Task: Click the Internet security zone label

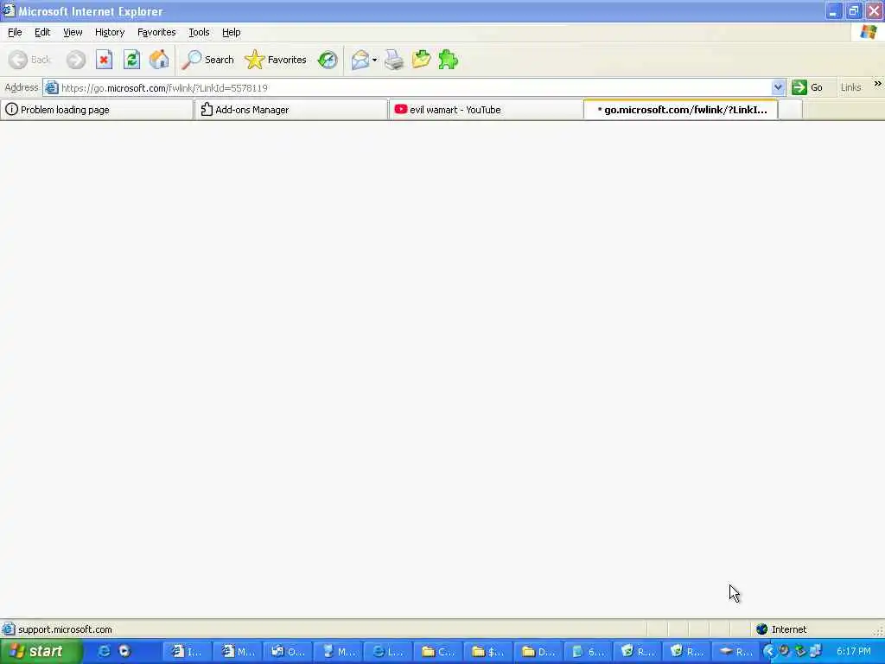Action: [788, 629]
